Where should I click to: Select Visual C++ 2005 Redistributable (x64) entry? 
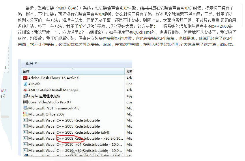pos(69,132)
